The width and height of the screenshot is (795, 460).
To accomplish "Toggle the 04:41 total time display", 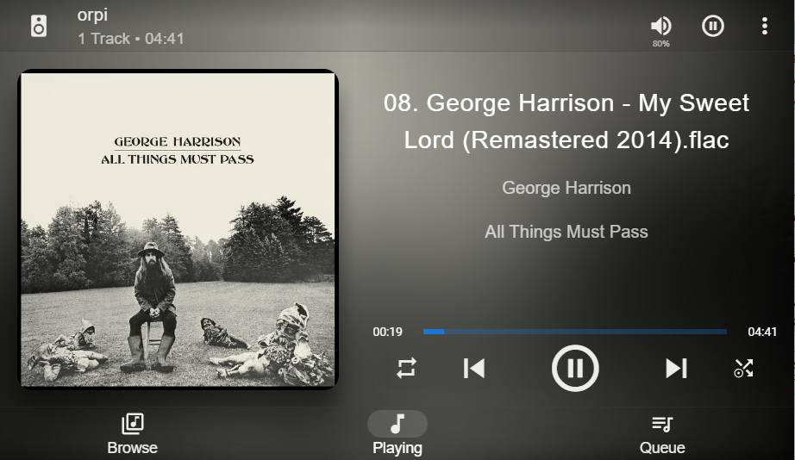I will (762, 332).
